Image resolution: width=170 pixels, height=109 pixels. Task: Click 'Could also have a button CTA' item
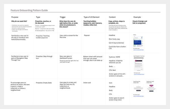[117, 48]
